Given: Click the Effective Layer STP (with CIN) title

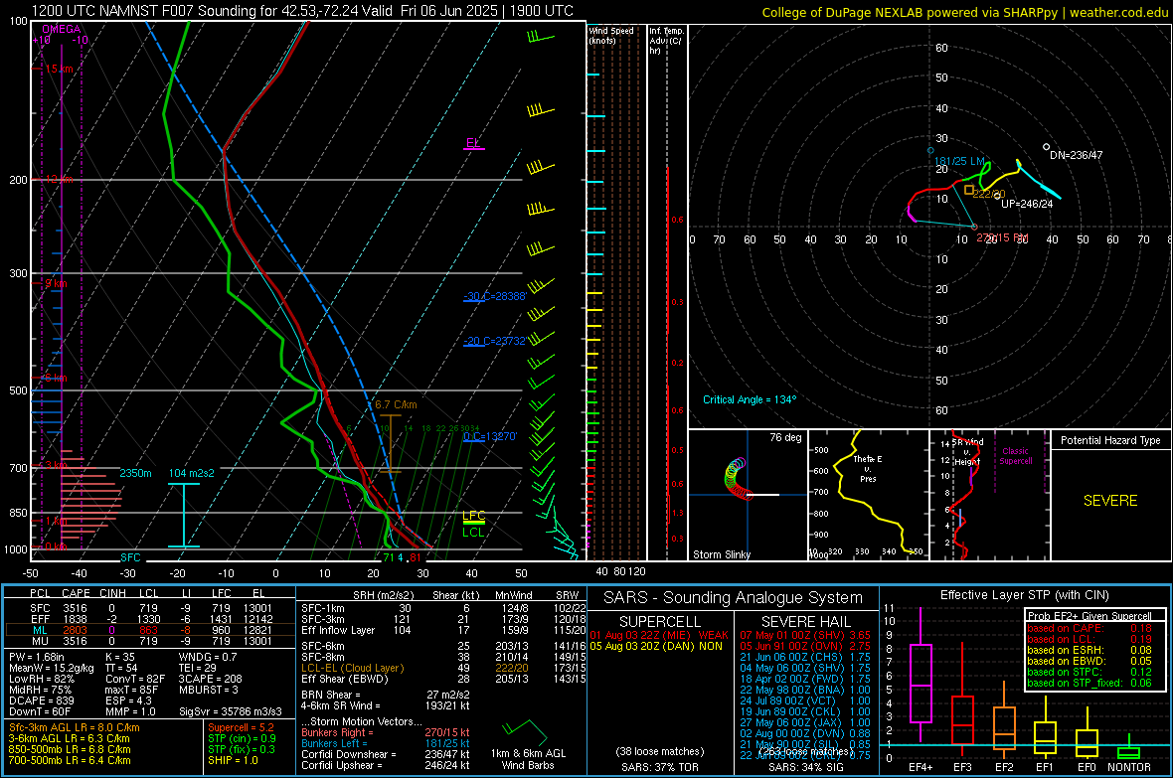Looking at the screenshot, I should [x=1024, y=595].
